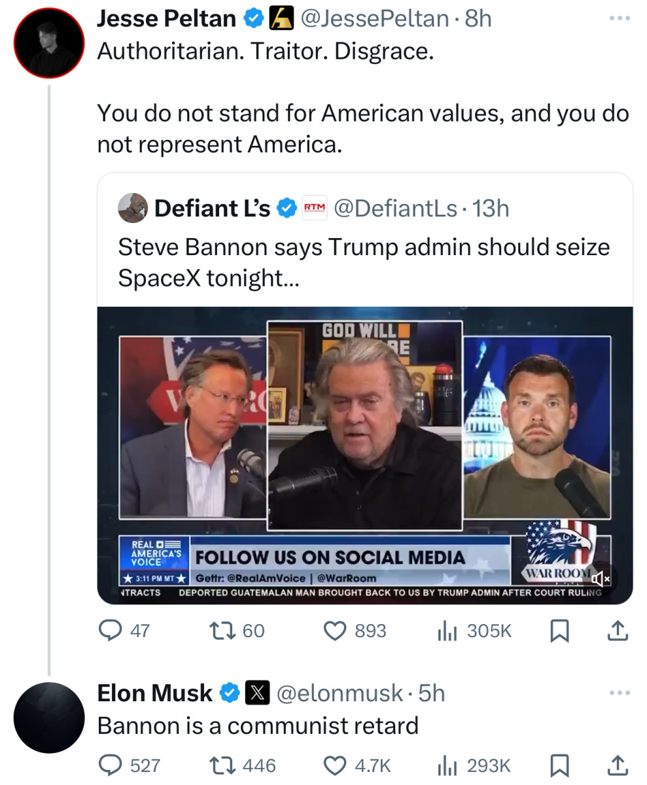The height and width of the screenshot is (785, 647).
Task: Open the more options menu on Jesse's tweet
Action: (x=618, y=18)
